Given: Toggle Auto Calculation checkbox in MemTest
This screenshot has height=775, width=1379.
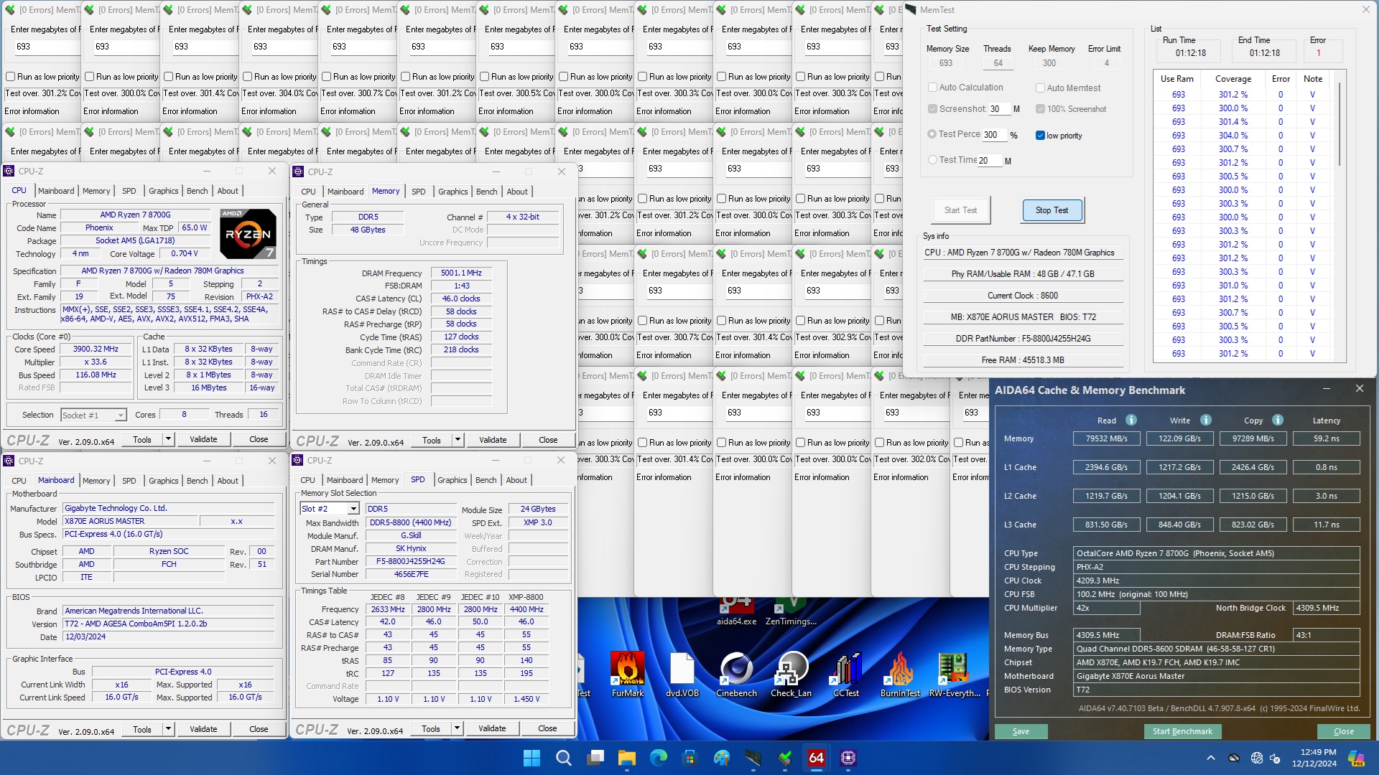Looking at the screenshot, I should click(x=932, y=88).
